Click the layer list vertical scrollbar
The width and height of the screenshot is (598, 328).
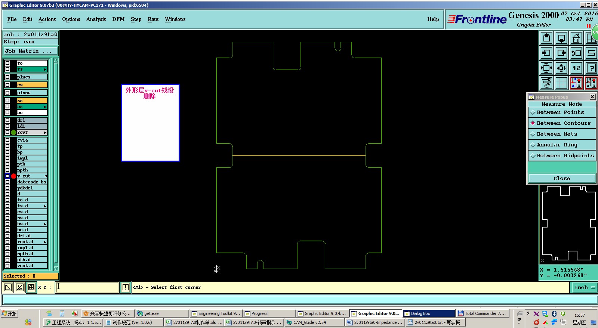pyautogui.click(x=56, y=164)
